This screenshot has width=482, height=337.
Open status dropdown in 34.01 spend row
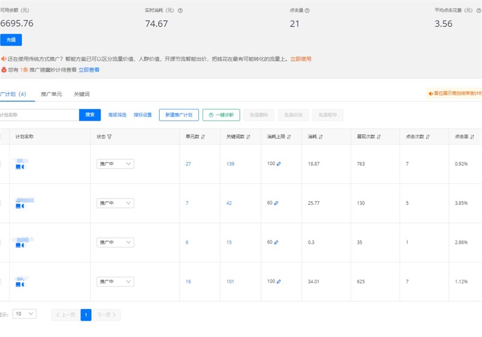115,282
